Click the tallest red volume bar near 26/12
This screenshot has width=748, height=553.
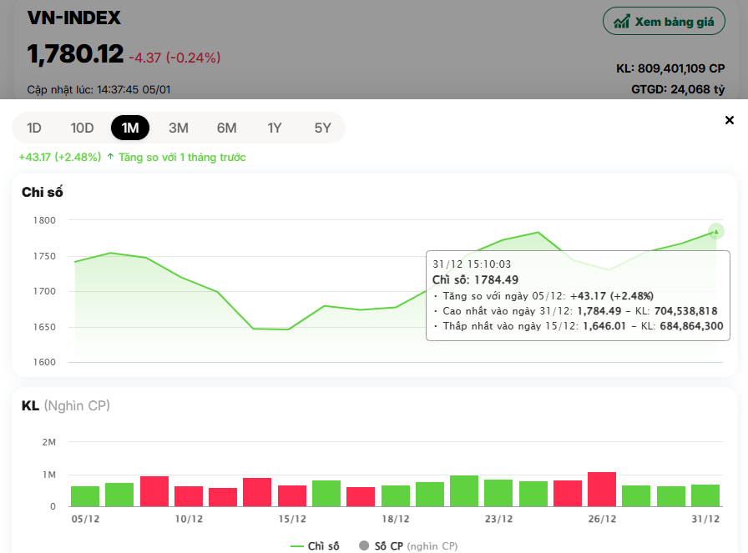click(x=602, y=490)
